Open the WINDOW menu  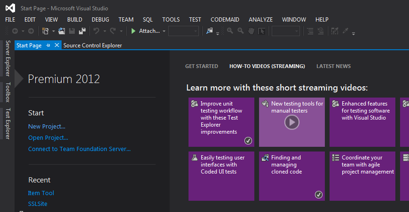coord(294,20)
